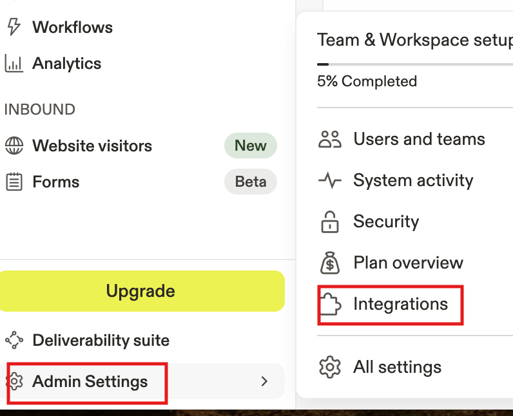Open Integrations from the settings menu

400,304
